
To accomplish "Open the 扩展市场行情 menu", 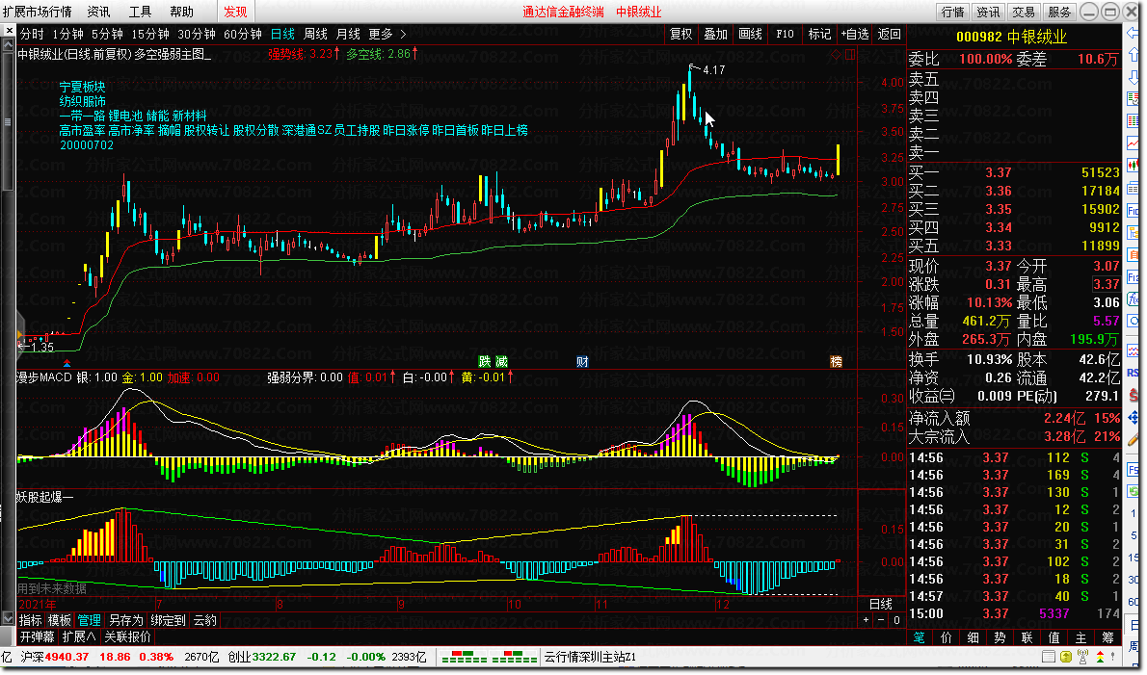I will pyautogui.click(x=38, y=12).
